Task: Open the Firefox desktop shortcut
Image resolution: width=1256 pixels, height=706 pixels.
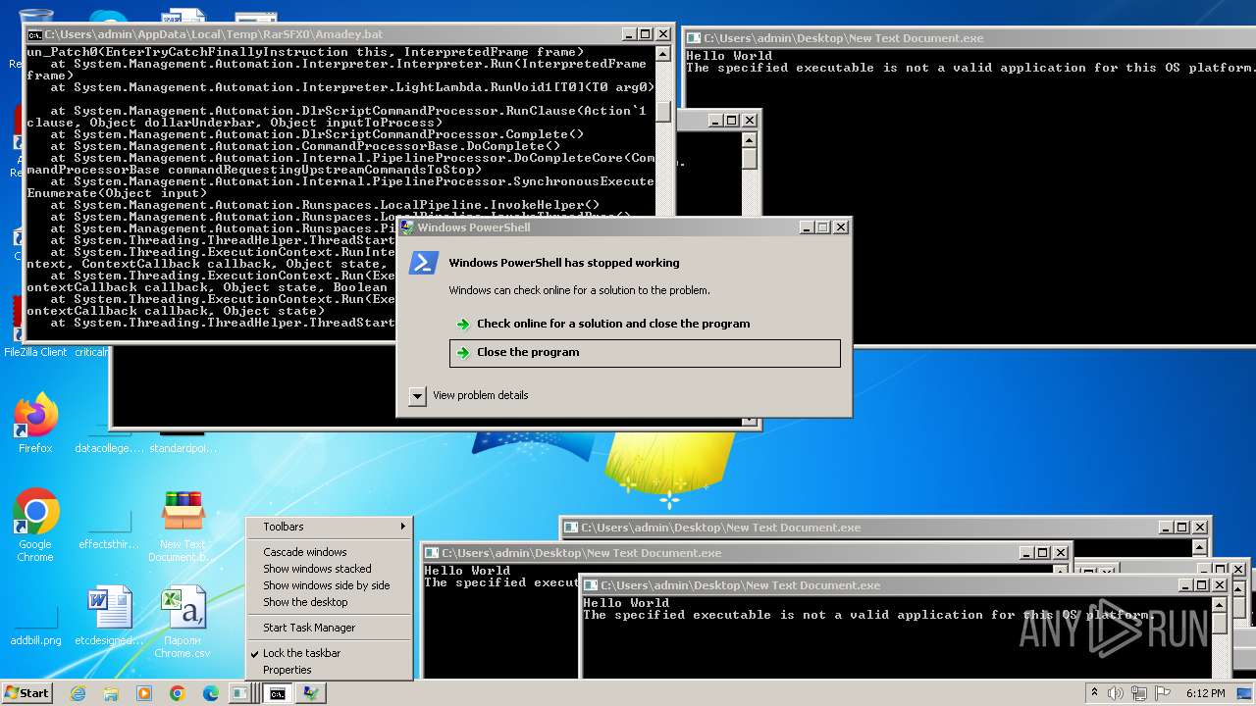Action: click(35, 422)
